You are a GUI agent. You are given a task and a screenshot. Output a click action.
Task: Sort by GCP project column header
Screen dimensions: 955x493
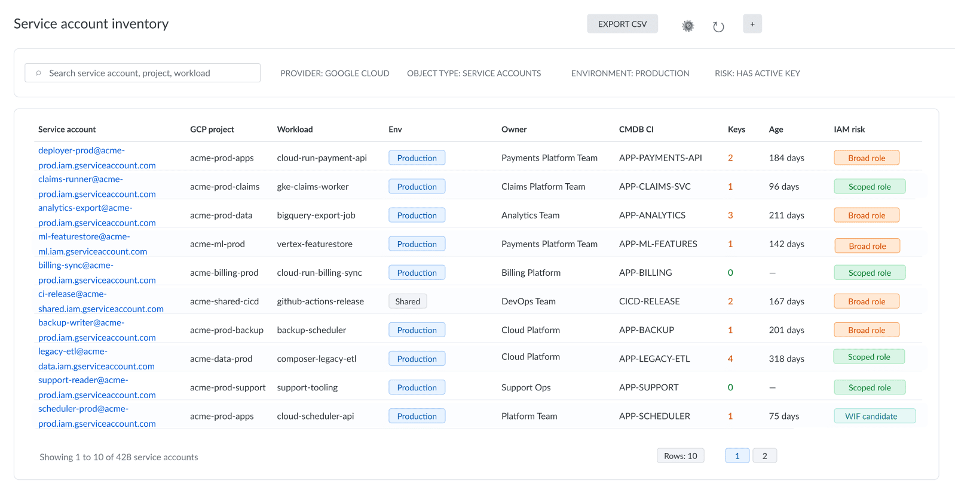212,130
